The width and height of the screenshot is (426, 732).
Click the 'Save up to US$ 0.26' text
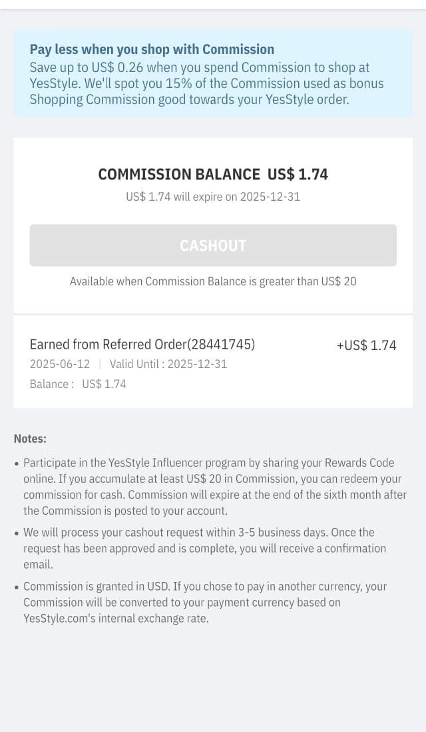pyautogui.click(x=87, y=67)
